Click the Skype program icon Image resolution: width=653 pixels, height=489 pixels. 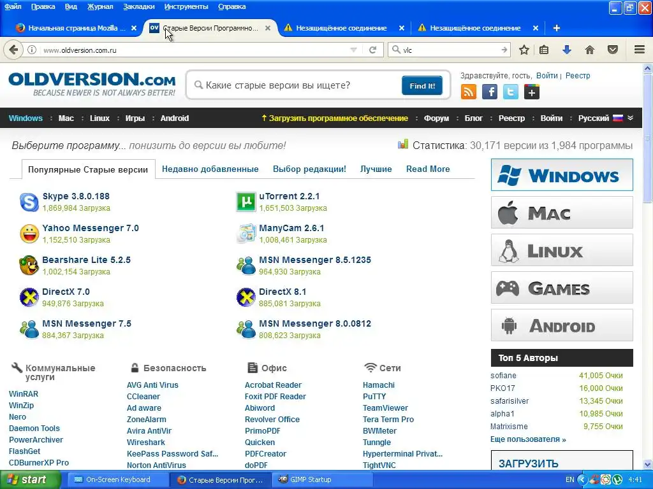(x=29, y=202)
